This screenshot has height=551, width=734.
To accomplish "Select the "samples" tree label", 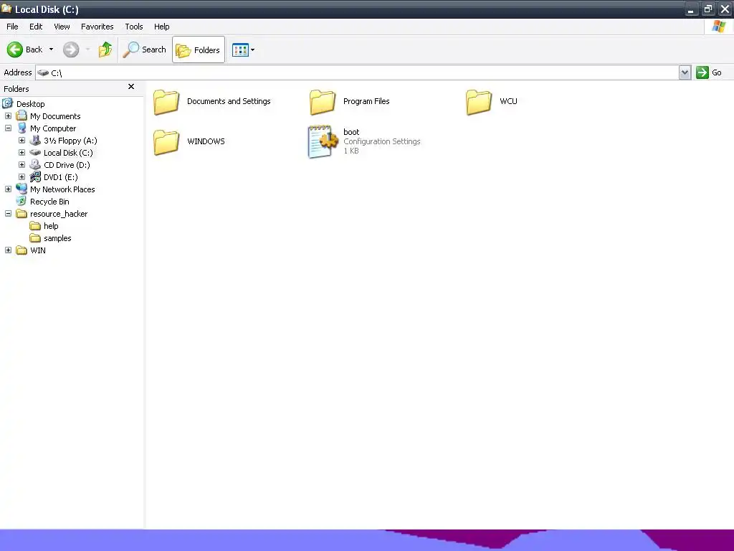I will click(x=57, y=238).
